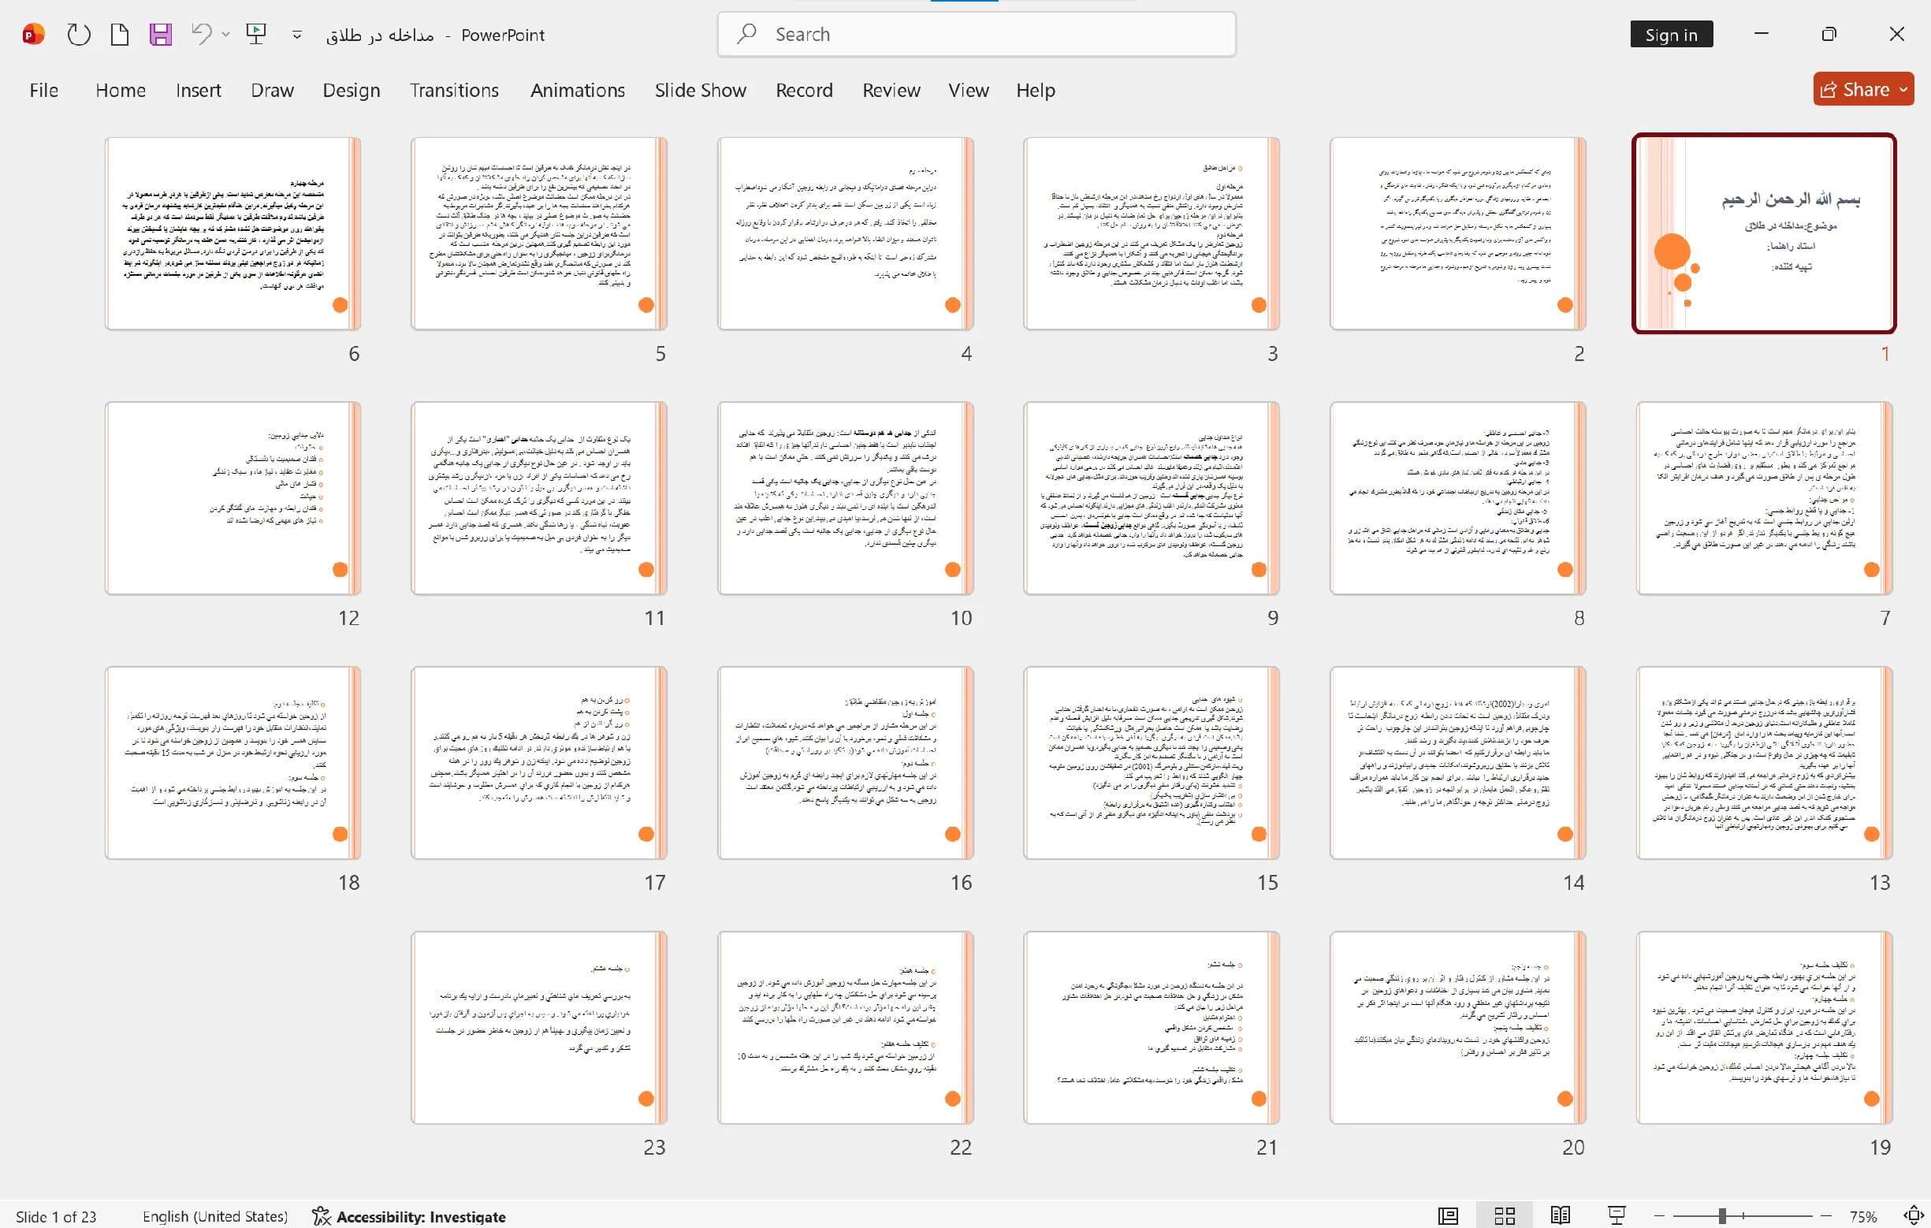Open the File menu

(44, 90)
